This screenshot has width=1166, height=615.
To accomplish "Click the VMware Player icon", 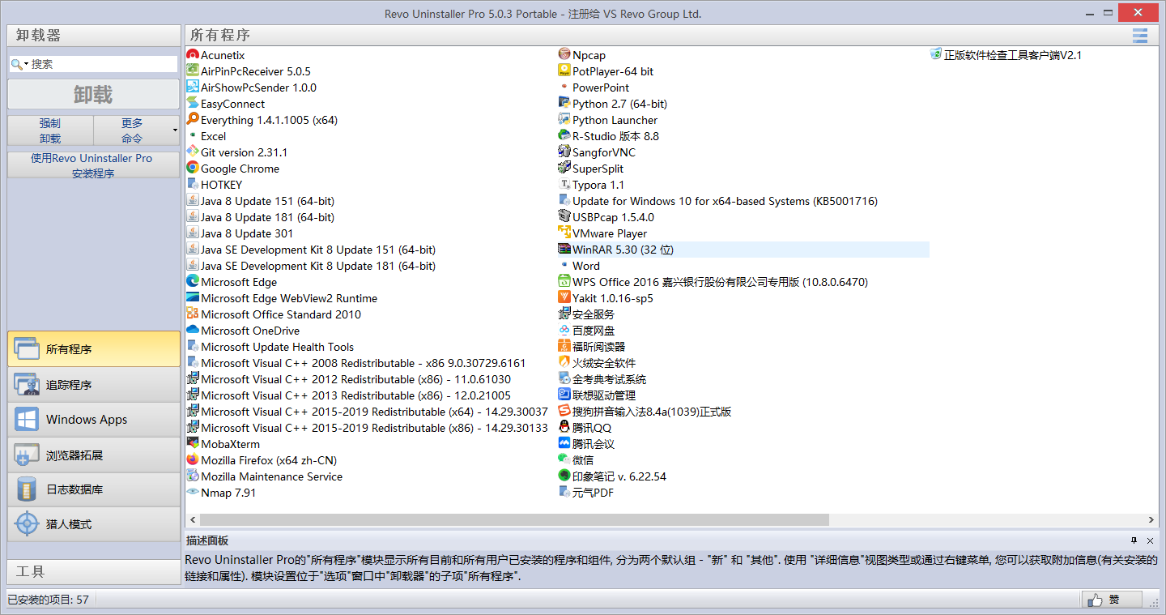I will pos(564,233).
